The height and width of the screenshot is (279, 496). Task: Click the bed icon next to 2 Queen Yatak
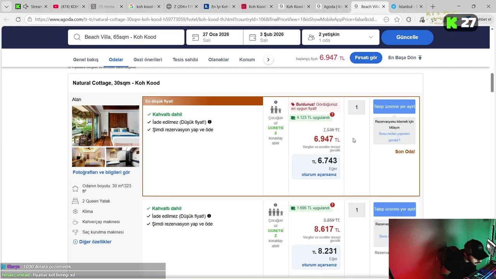pos(75,201)
